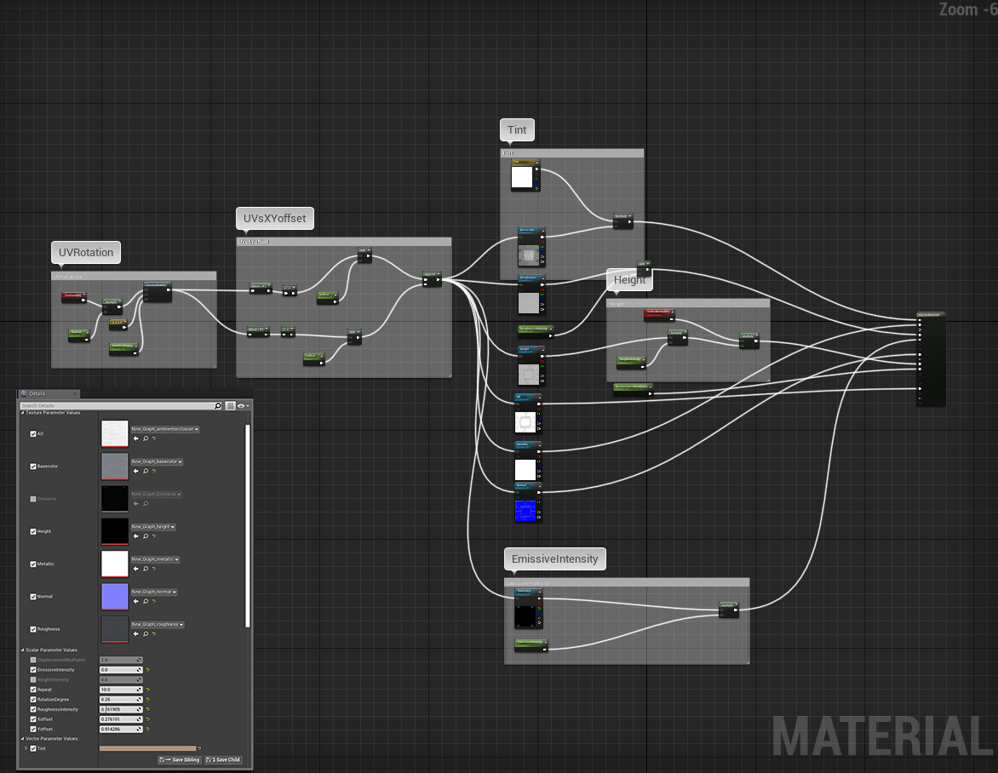Use selected asset arrow for Normal texture

tap(135, 600)
